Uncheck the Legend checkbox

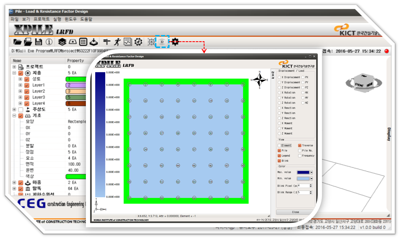(279, 156)
